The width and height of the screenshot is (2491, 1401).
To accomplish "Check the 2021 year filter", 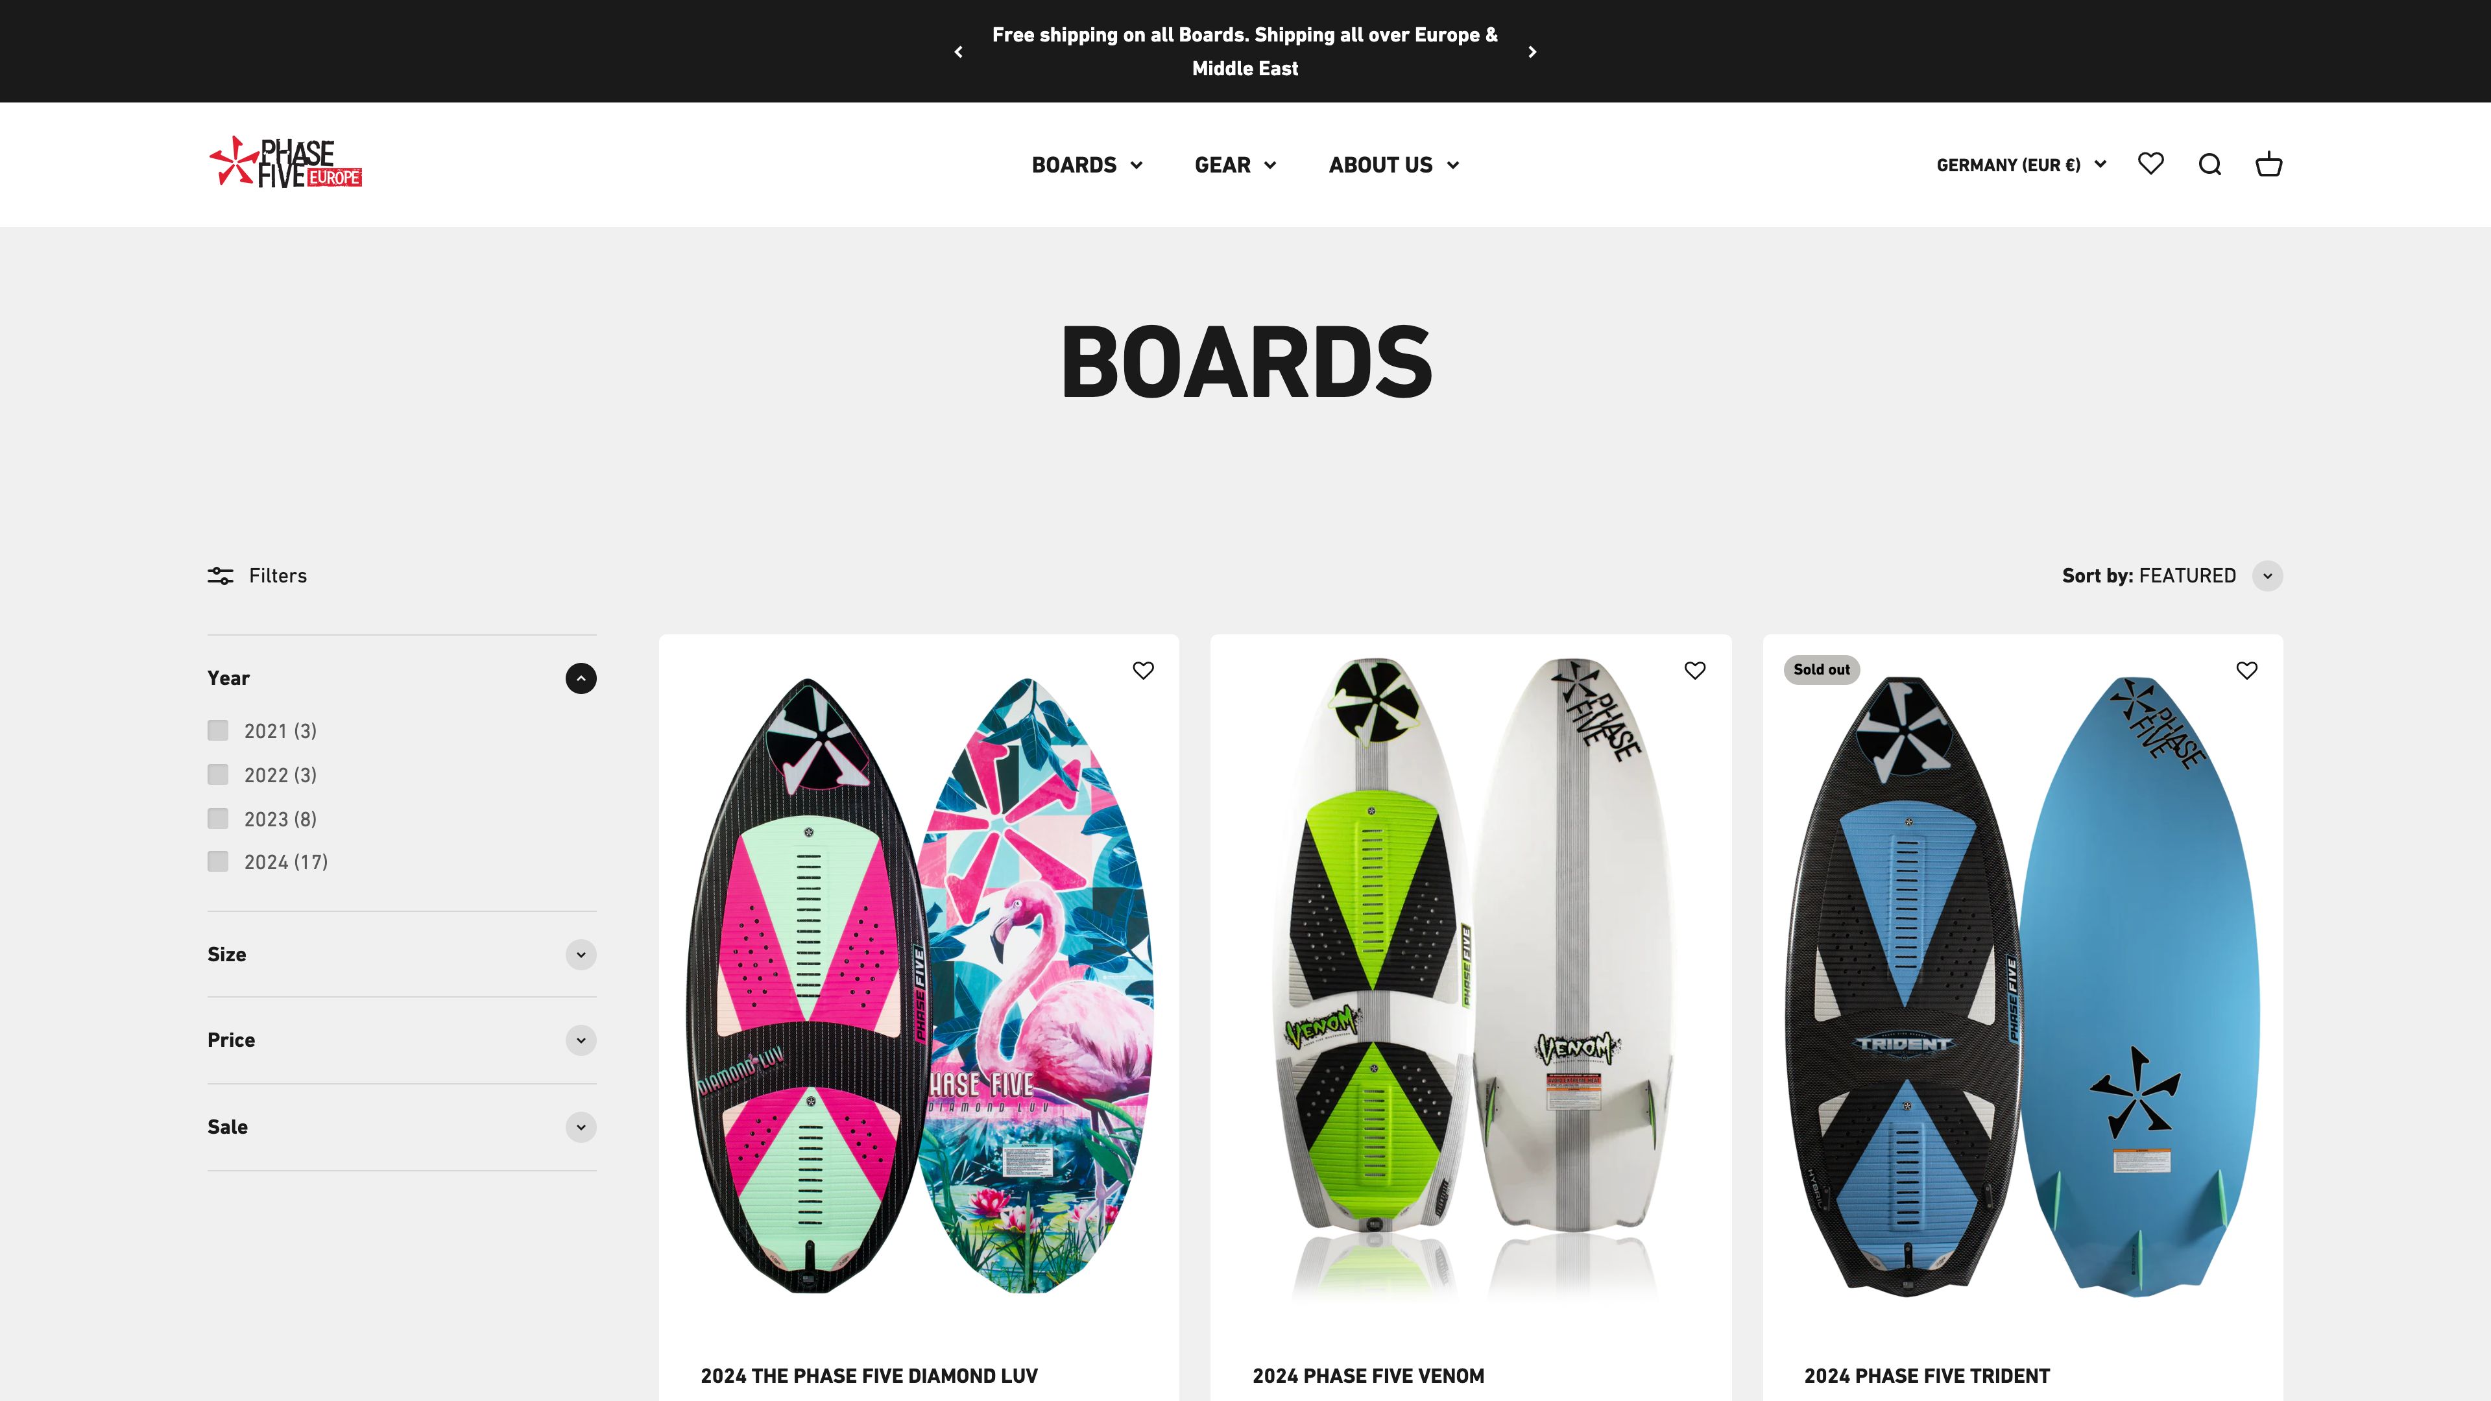I will (x=217, y=730).
